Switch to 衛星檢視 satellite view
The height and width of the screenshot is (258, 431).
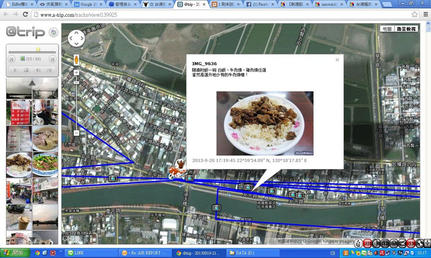pos(406,29)
